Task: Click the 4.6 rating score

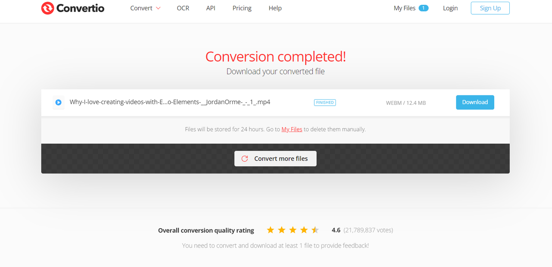Action: pos(336,230)
